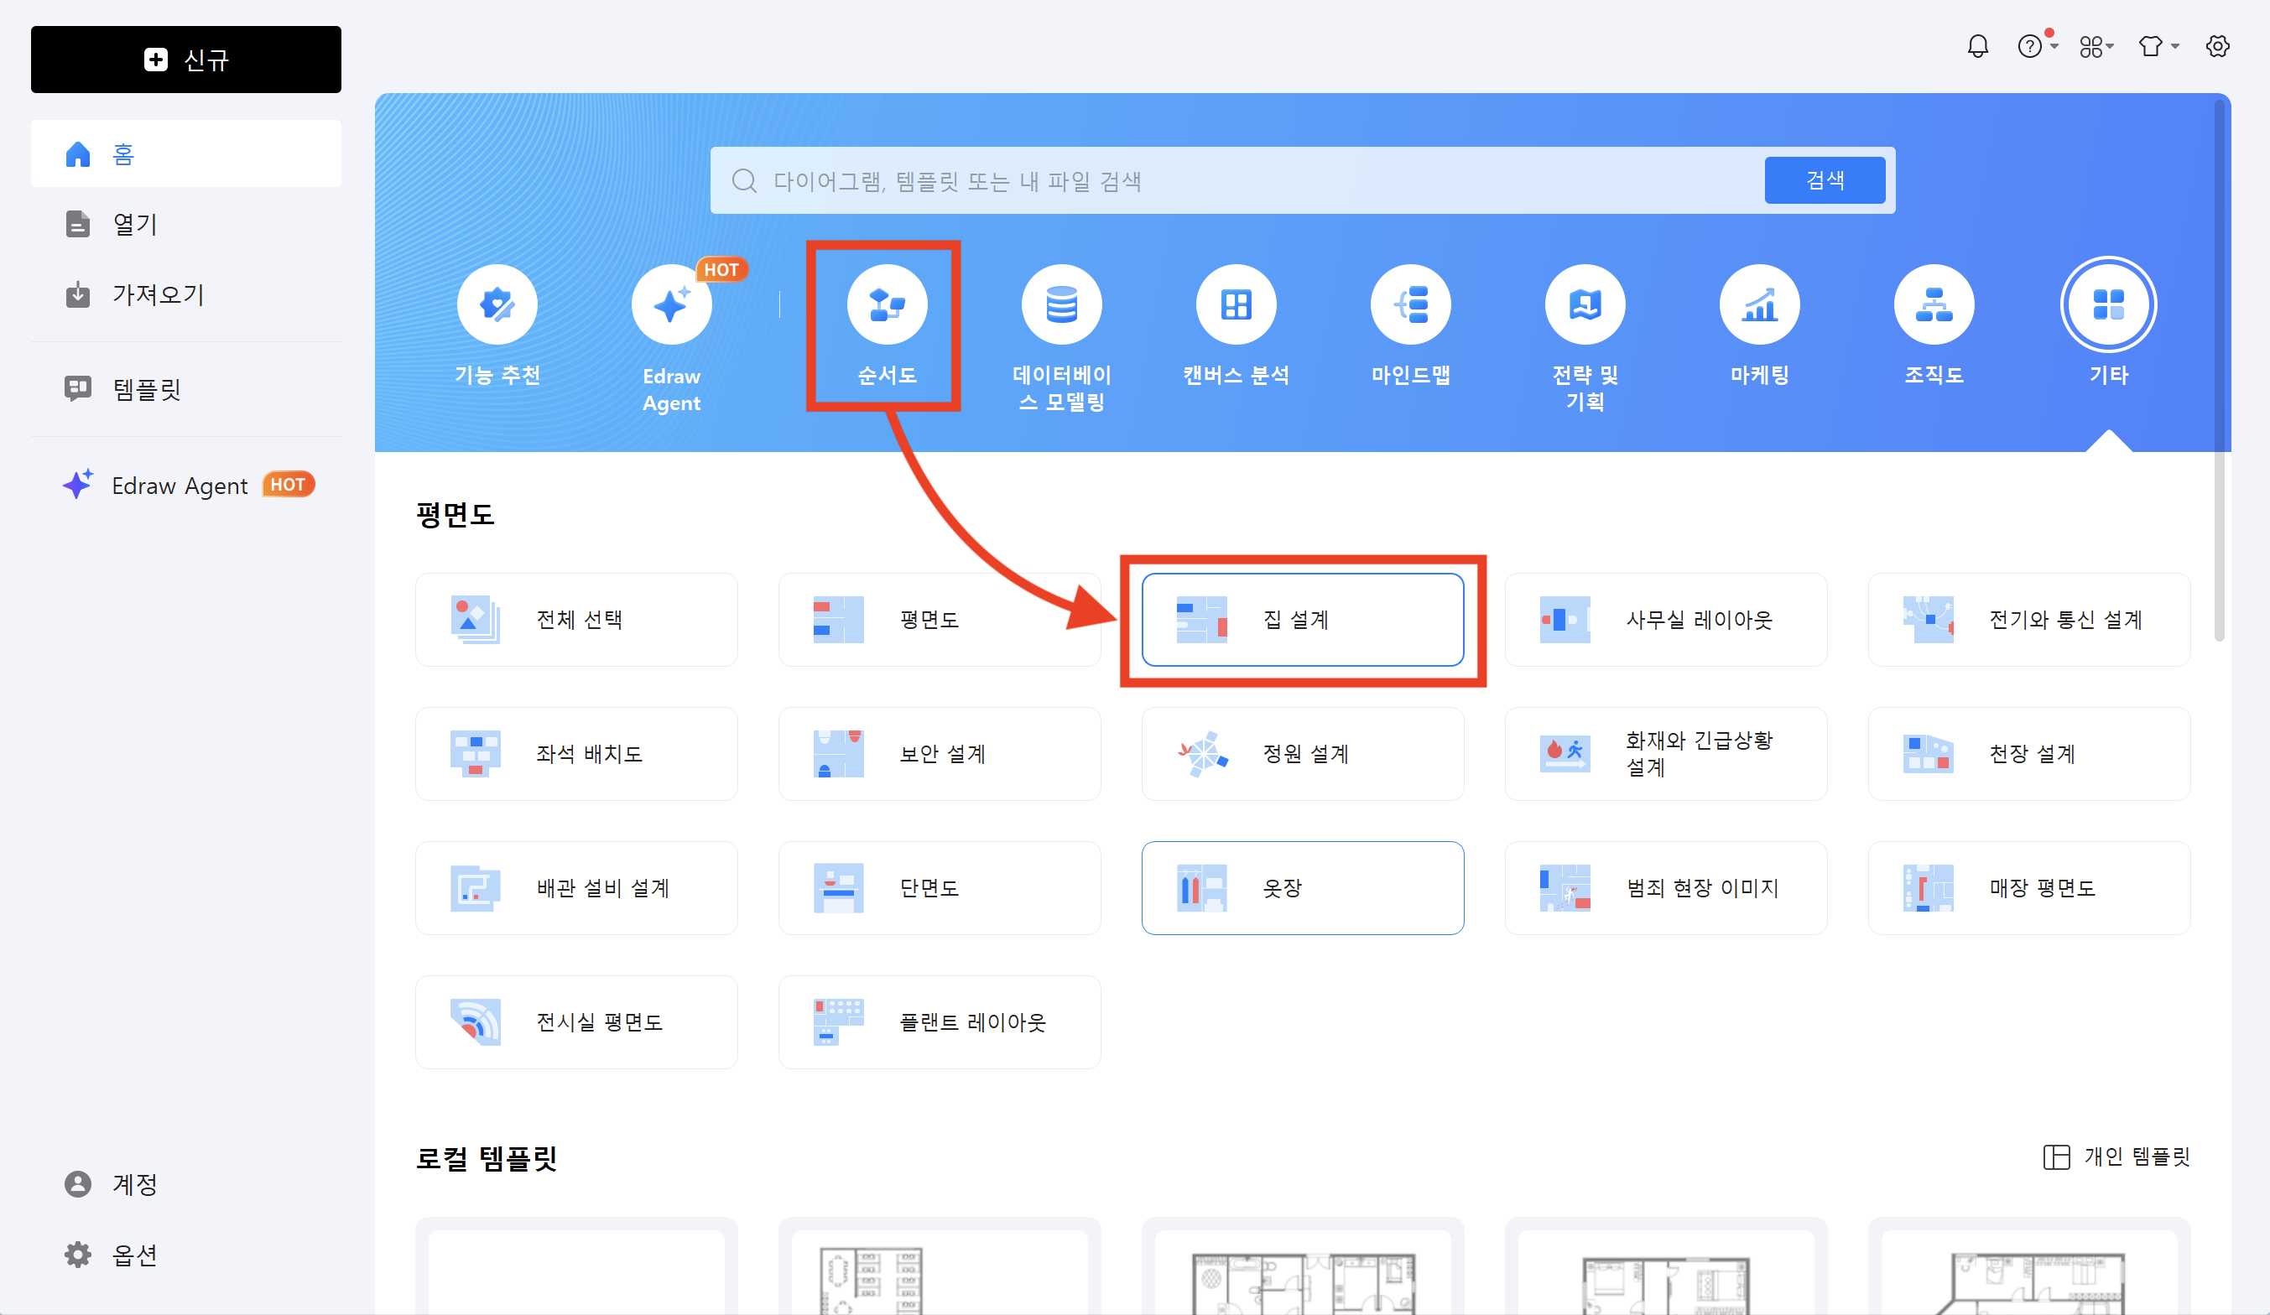Open the shirt theme dropdown

[2157, 46]
